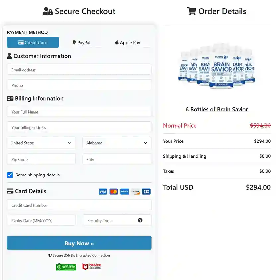Click the security code help icon
The image size is (276, 280).
(140, 220)
